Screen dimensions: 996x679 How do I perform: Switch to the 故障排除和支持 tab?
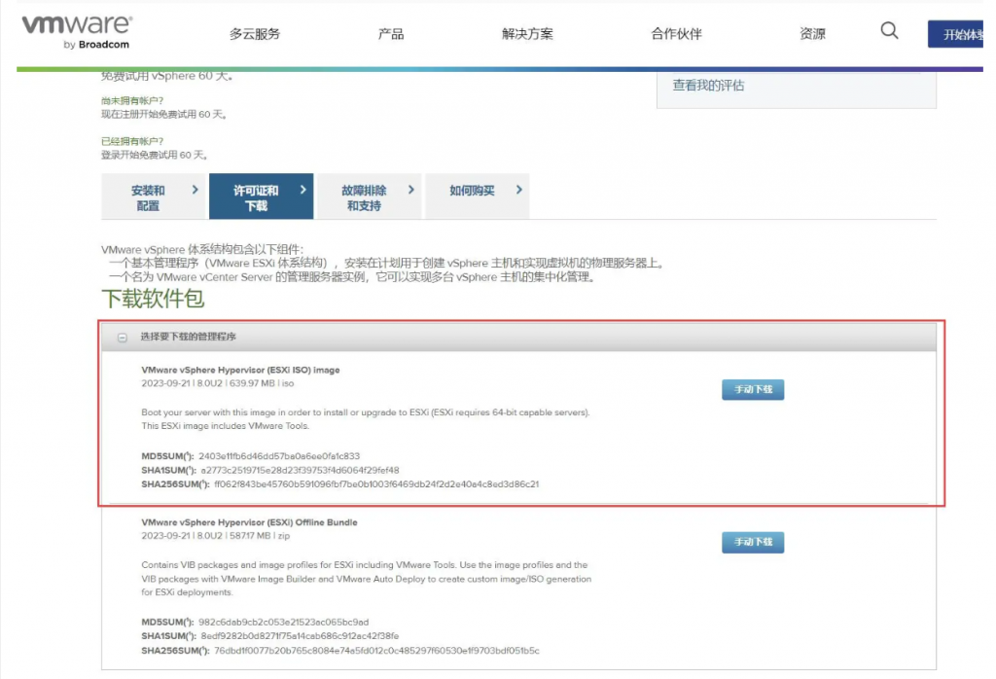364,197
